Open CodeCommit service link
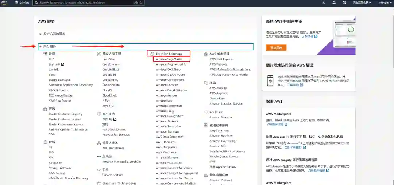 coord(111,64)
